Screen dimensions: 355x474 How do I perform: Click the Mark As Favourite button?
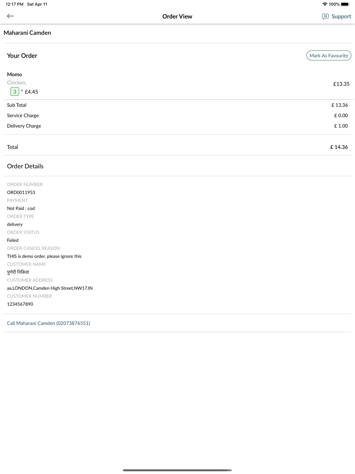coord(329,55)
